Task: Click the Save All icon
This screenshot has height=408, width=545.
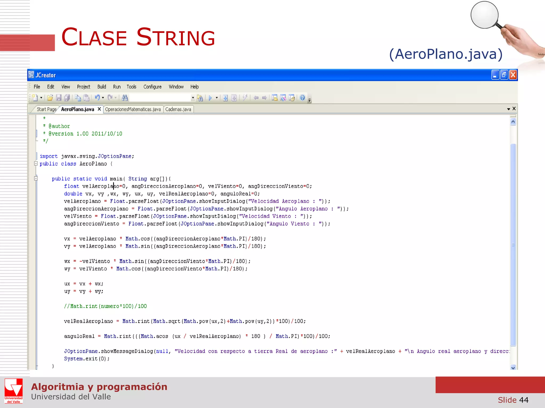Action: click(x=67, y=98)
